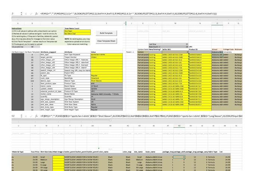
Task: Click the Team Name Count label
Action: pyautogui.click(x=72, y=28)
